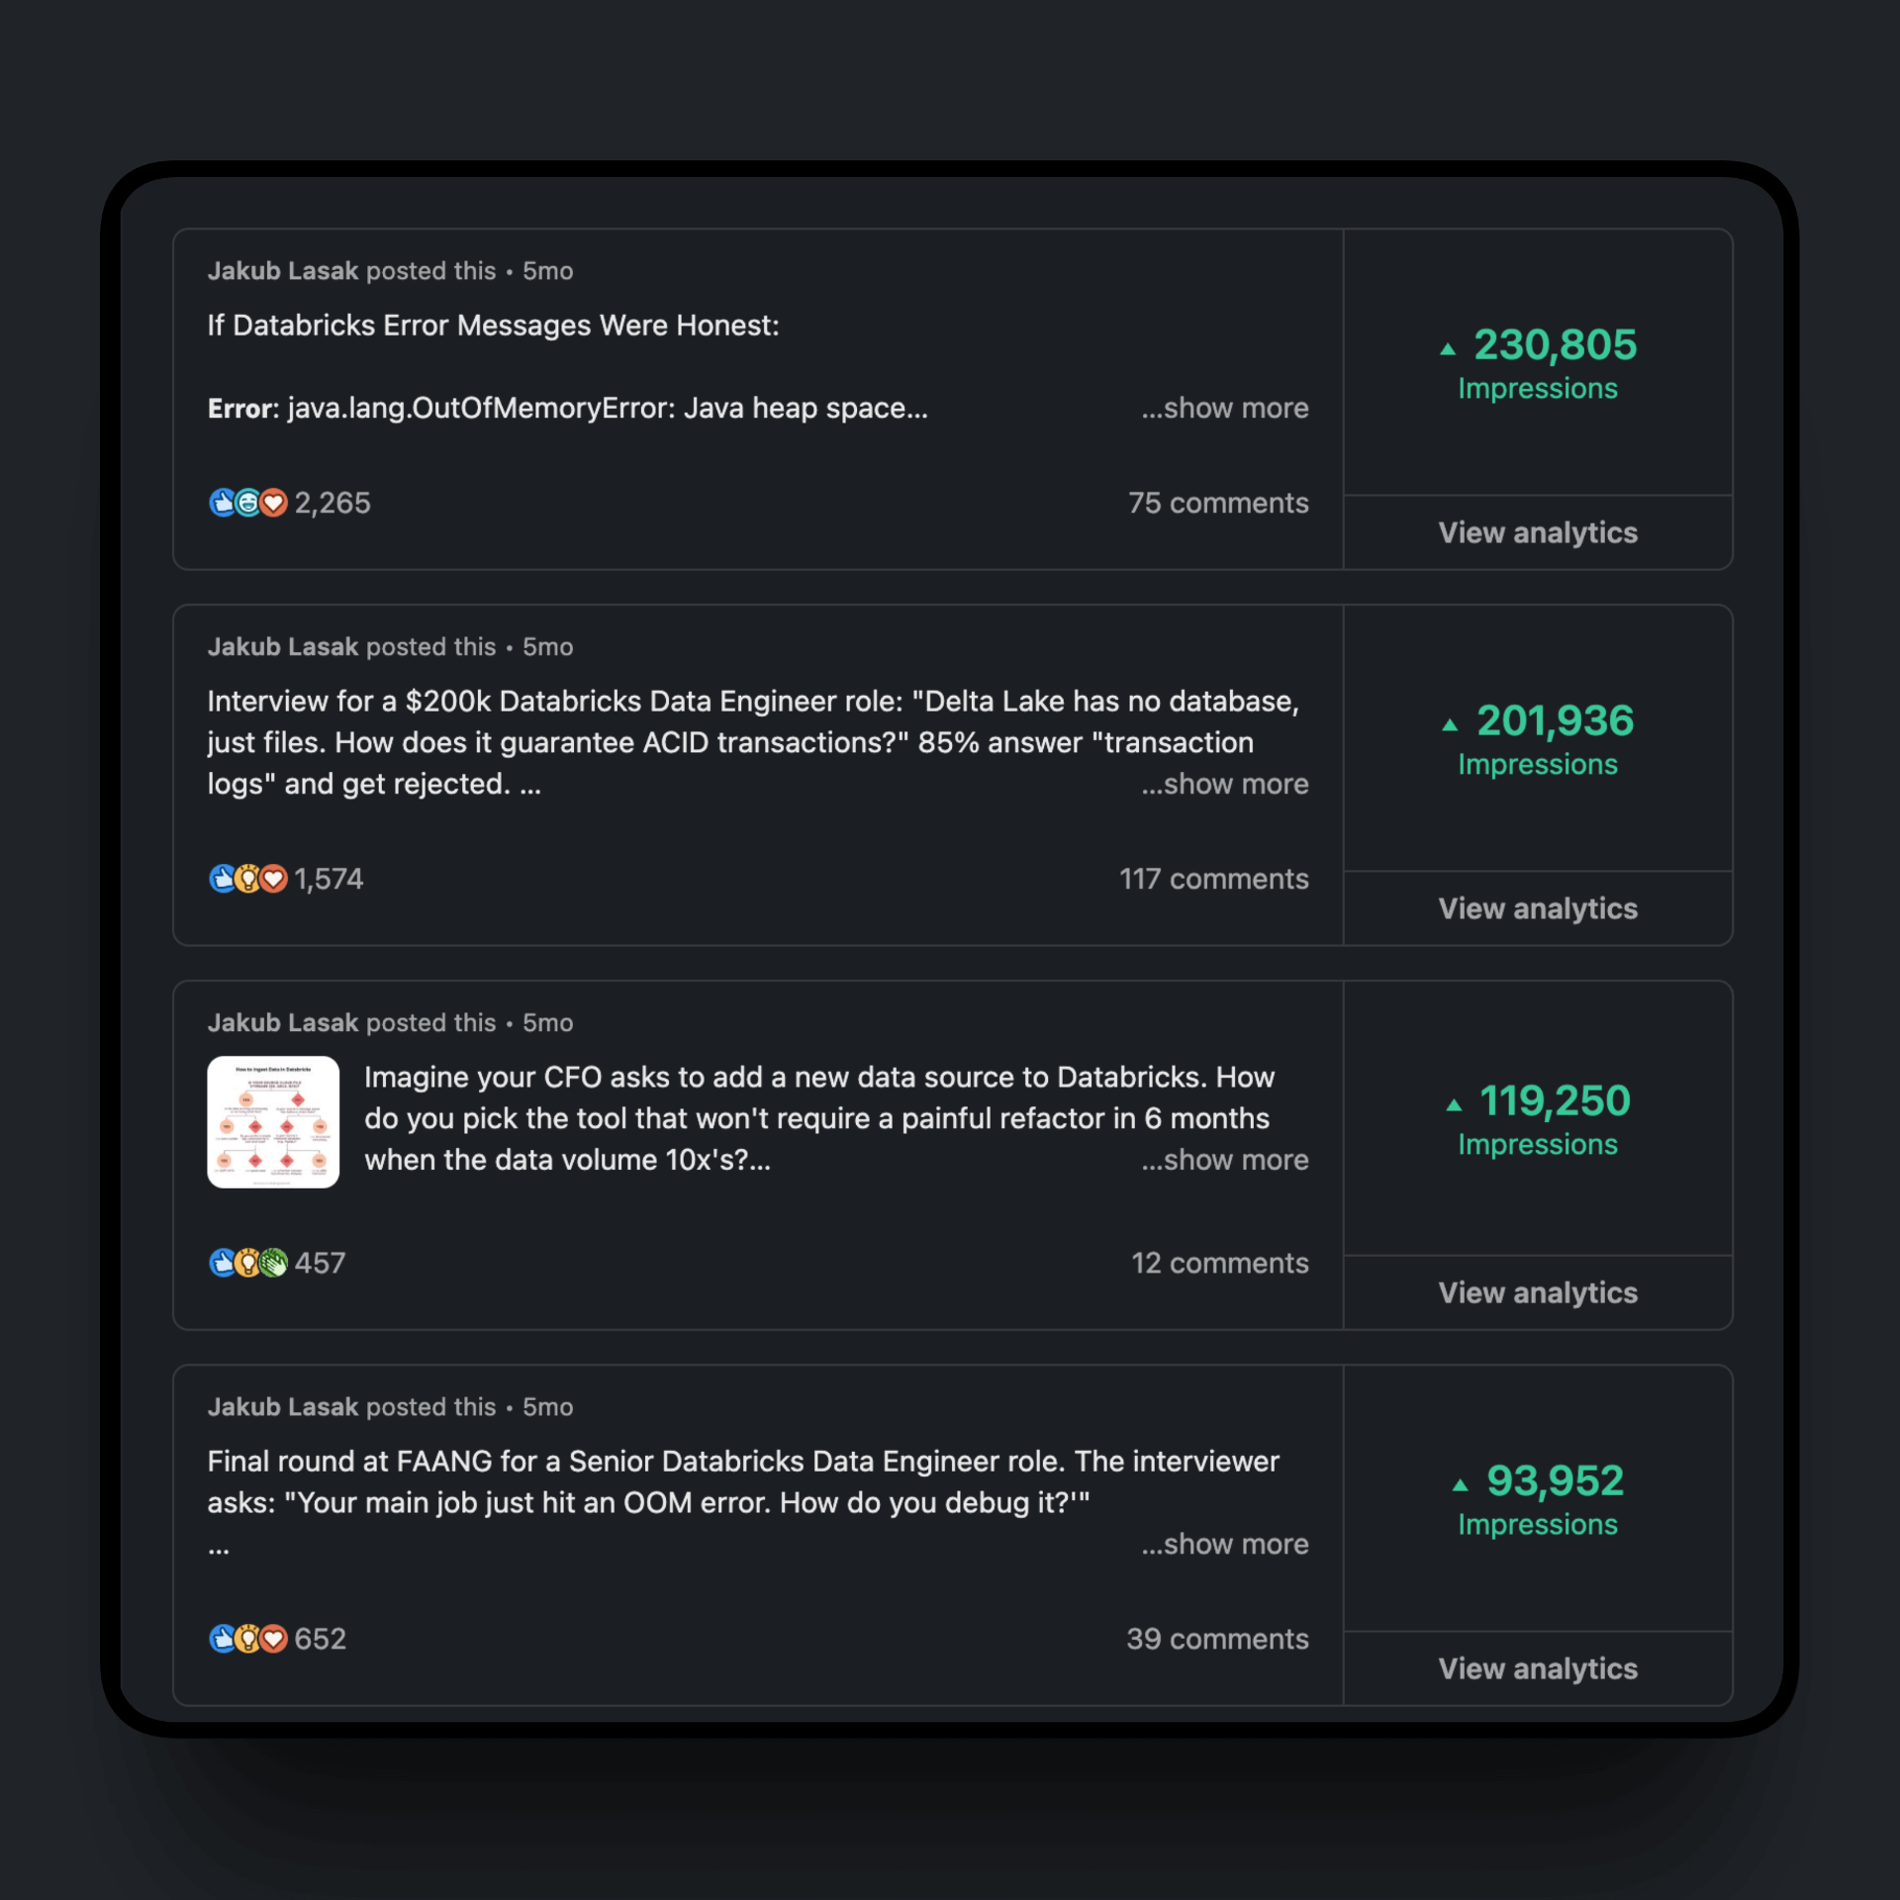This screenshot has width=1900, height=1900.
Task: Open the data ingestion flowchart thumbnail
Action: click(x=274, y=1121)
